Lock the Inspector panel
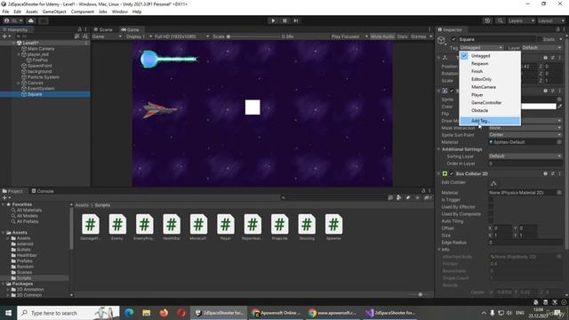The width and height of the screenshot is (569, 320). [557, 29]
